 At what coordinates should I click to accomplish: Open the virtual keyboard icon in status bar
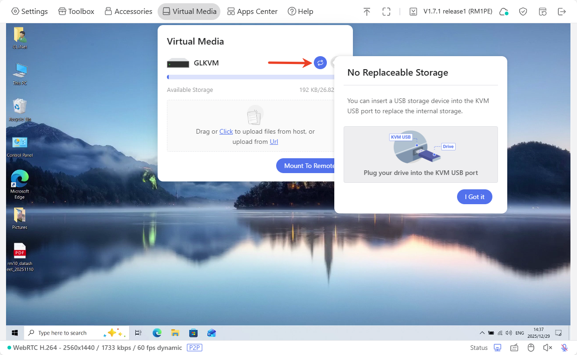pyautogui.click(x=514, y=347)
